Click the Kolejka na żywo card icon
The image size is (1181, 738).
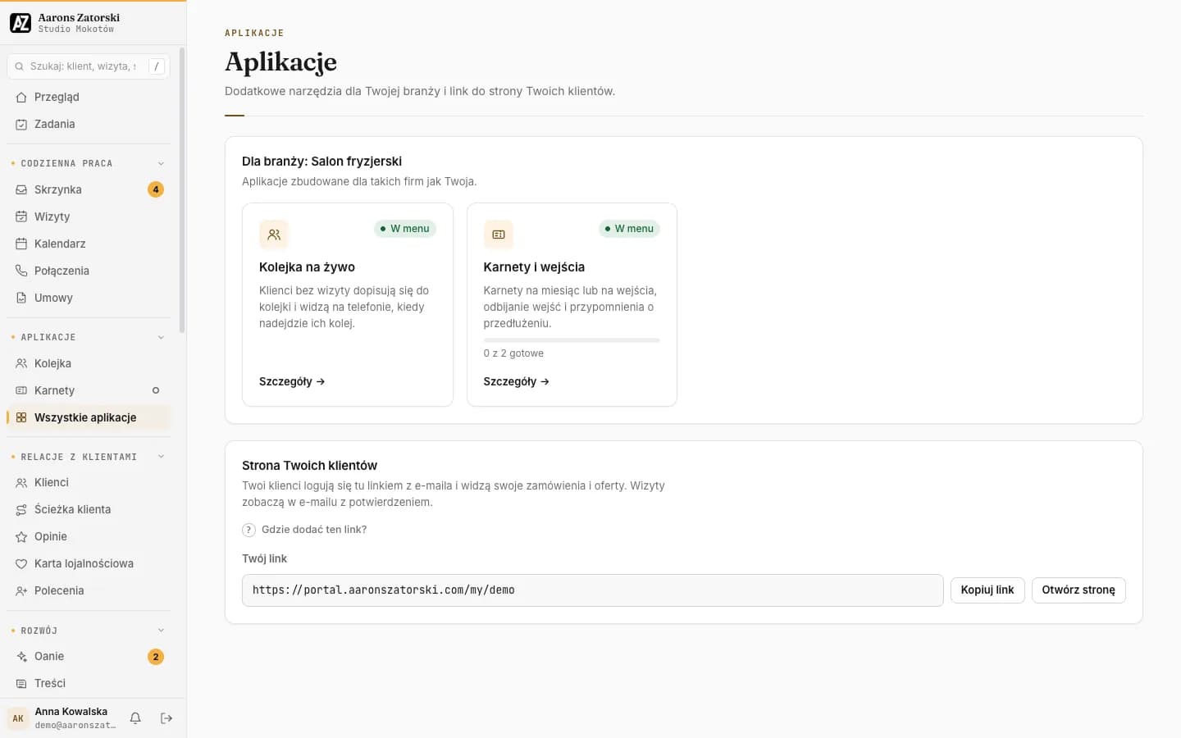pos(274,235)
